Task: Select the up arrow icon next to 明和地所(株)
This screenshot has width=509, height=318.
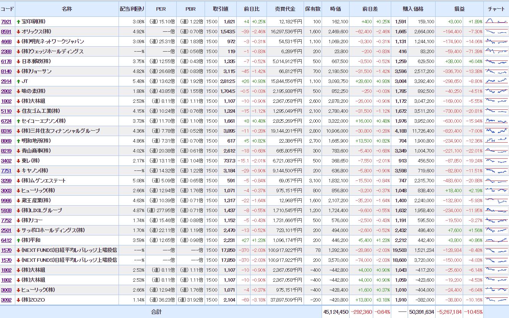Action: [18, 141]
